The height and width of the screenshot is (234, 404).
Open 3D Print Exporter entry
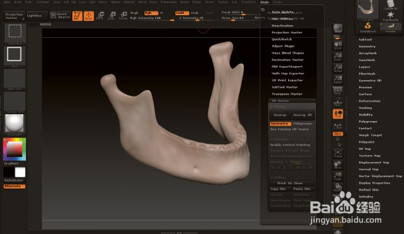(287, 80)
